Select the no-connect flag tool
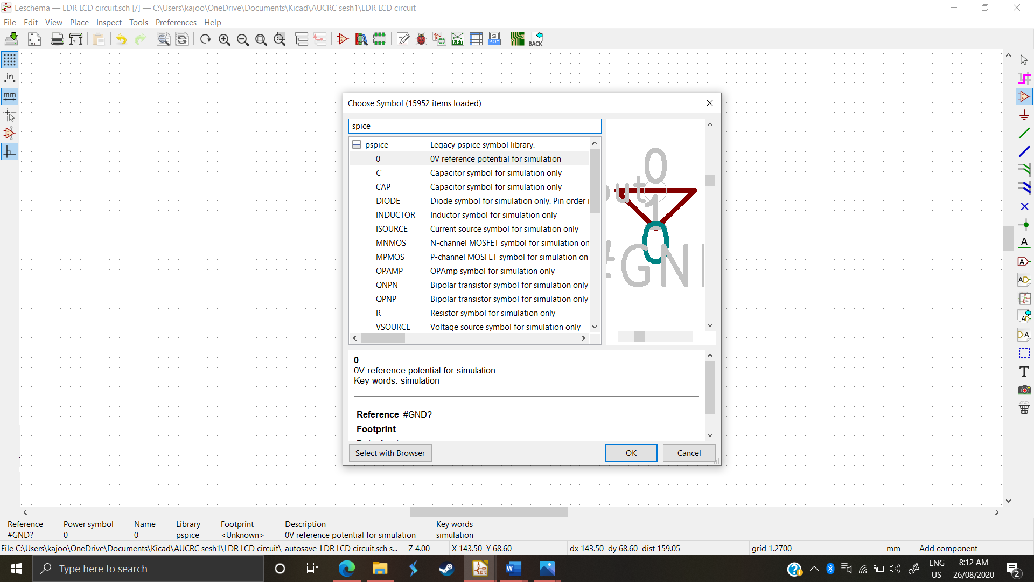 tap(1024, 206)
